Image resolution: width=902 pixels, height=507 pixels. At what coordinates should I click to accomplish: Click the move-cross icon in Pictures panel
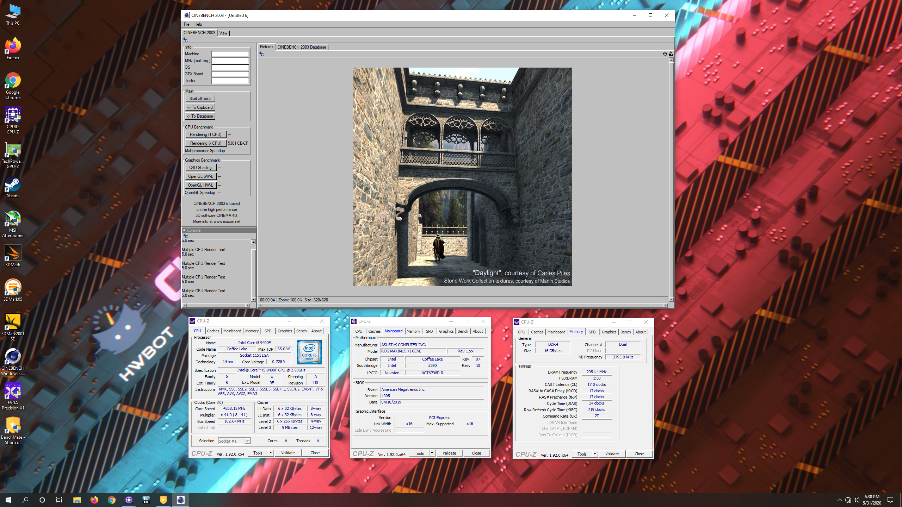tap(665, 54)
